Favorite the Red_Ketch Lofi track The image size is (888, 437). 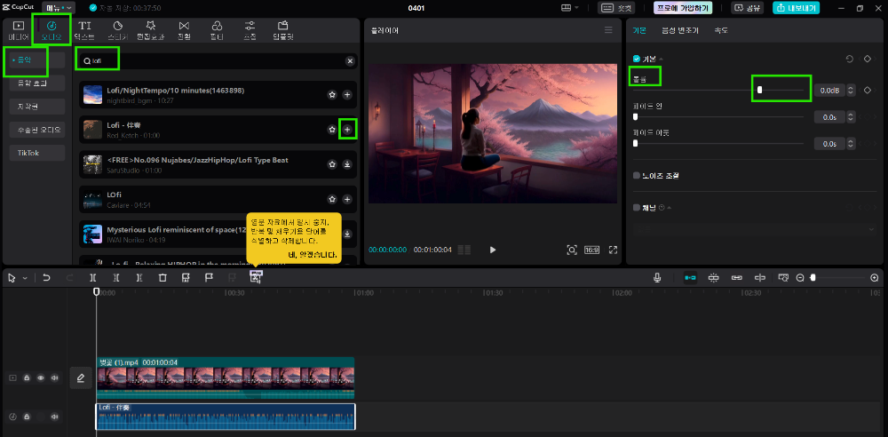tap(332, 130)
